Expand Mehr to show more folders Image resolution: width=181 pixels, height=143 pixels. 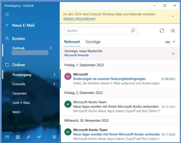[16, 112]
